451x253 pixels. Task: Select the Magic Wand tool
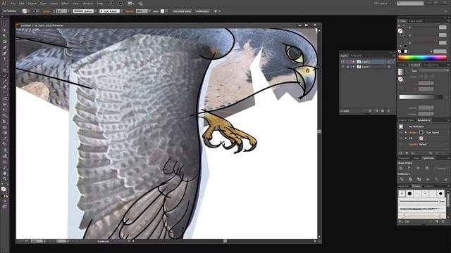(4, 36)
